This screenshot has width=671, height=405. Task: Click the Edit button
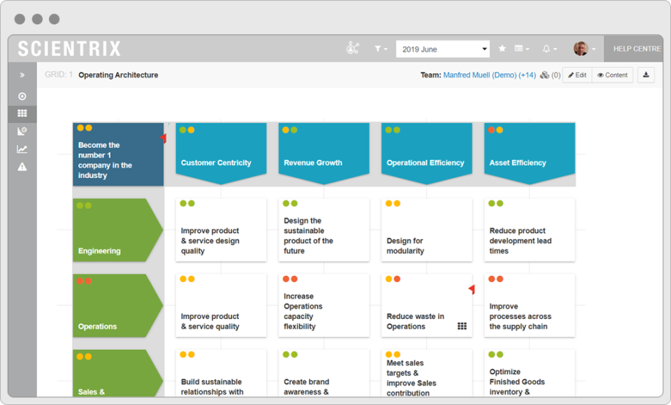(x=577, y=75)
